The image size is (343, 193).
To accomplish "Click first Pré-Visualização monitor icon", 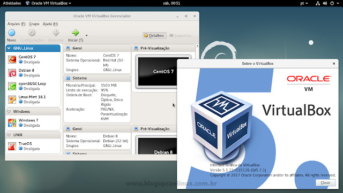I will click(136, 48).
